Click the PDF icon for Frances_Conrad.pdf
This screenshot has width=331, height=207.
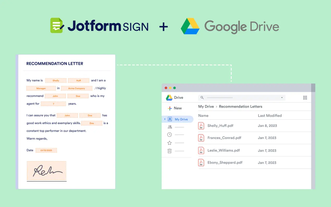[x=201, y=138]
